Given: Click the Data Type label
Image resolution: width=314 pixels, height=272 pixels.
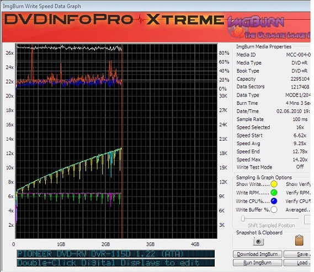Looking at the screenshot, I should (248, 95).
